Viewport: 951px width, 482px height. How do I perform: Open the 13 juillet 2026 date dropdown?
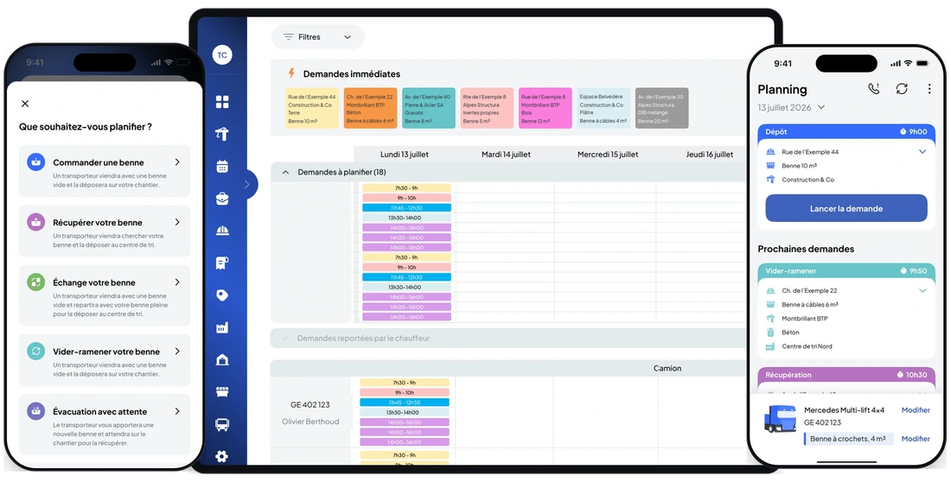pos(791,107)
